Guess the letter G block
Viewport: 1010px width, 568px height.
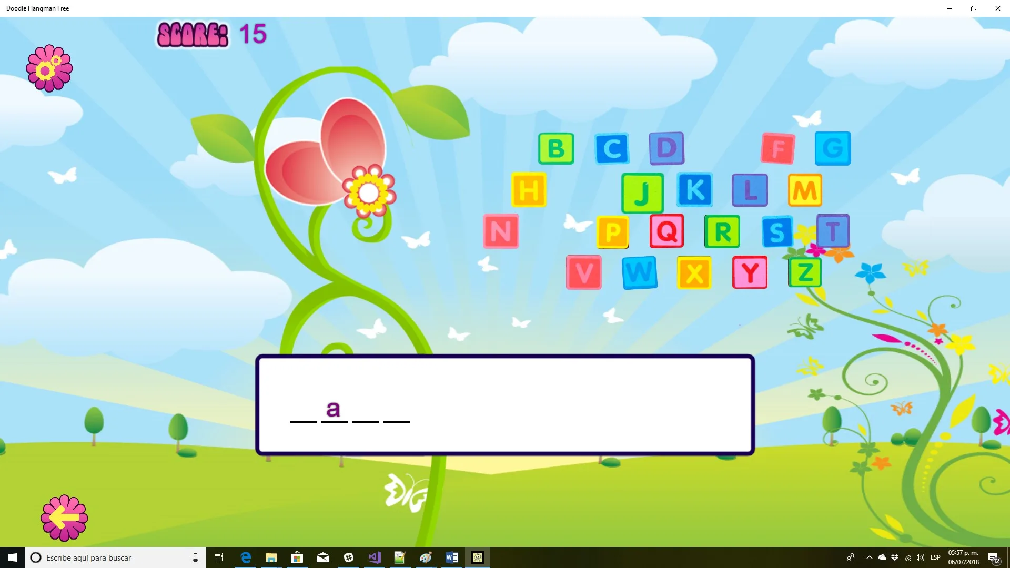[833, 148]
